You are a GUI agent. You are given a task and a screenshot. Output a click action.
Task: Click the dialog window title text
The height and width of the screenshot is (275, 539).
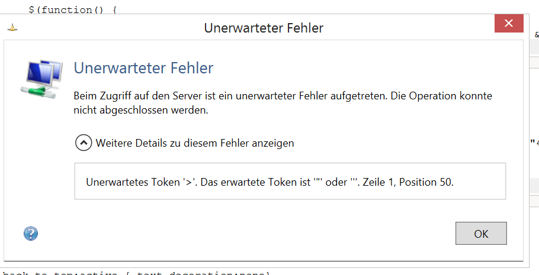coord(264,28)
